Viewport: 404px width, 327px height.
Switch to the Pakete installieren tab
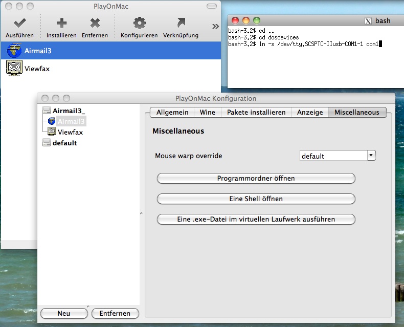[x=256, y=112]
